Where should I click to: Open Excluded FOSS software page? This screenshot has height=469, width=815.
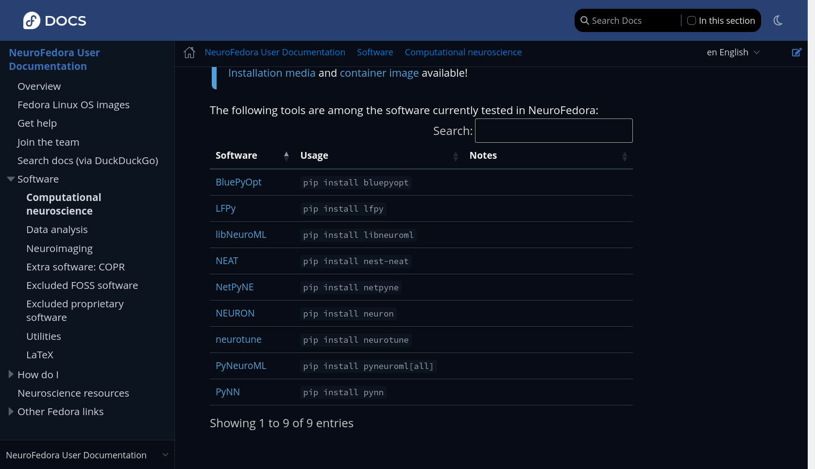82,285
